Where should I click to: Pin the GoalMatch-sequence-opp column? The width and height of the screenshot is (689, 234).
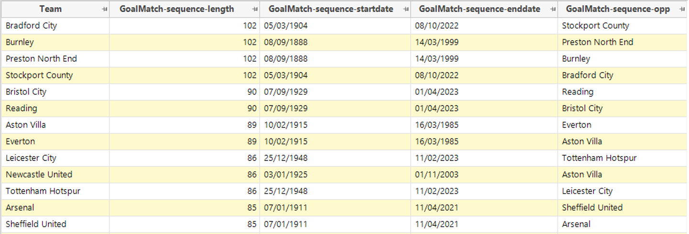pyautogui.click(x=682, y=9)
